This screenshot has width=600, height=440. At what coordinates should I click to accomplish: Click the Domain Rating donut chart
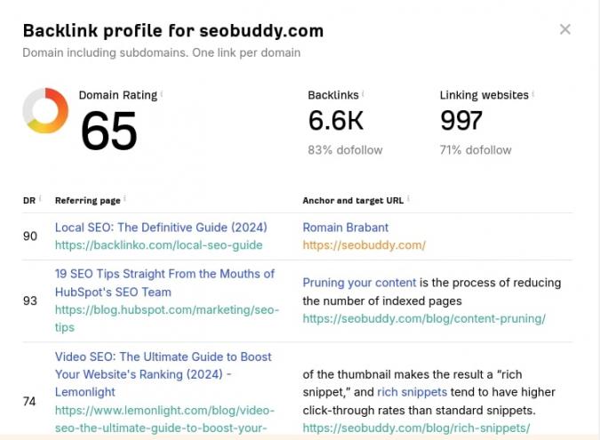tap(45, 111)
